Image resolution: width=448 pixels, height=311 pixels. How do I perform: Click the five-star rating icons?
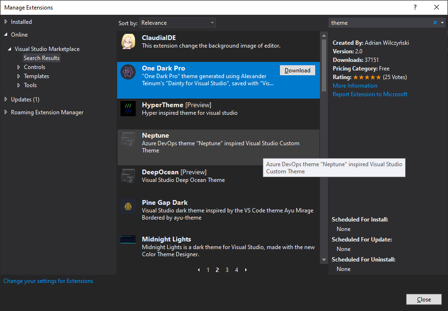click(x=367, y=77)
